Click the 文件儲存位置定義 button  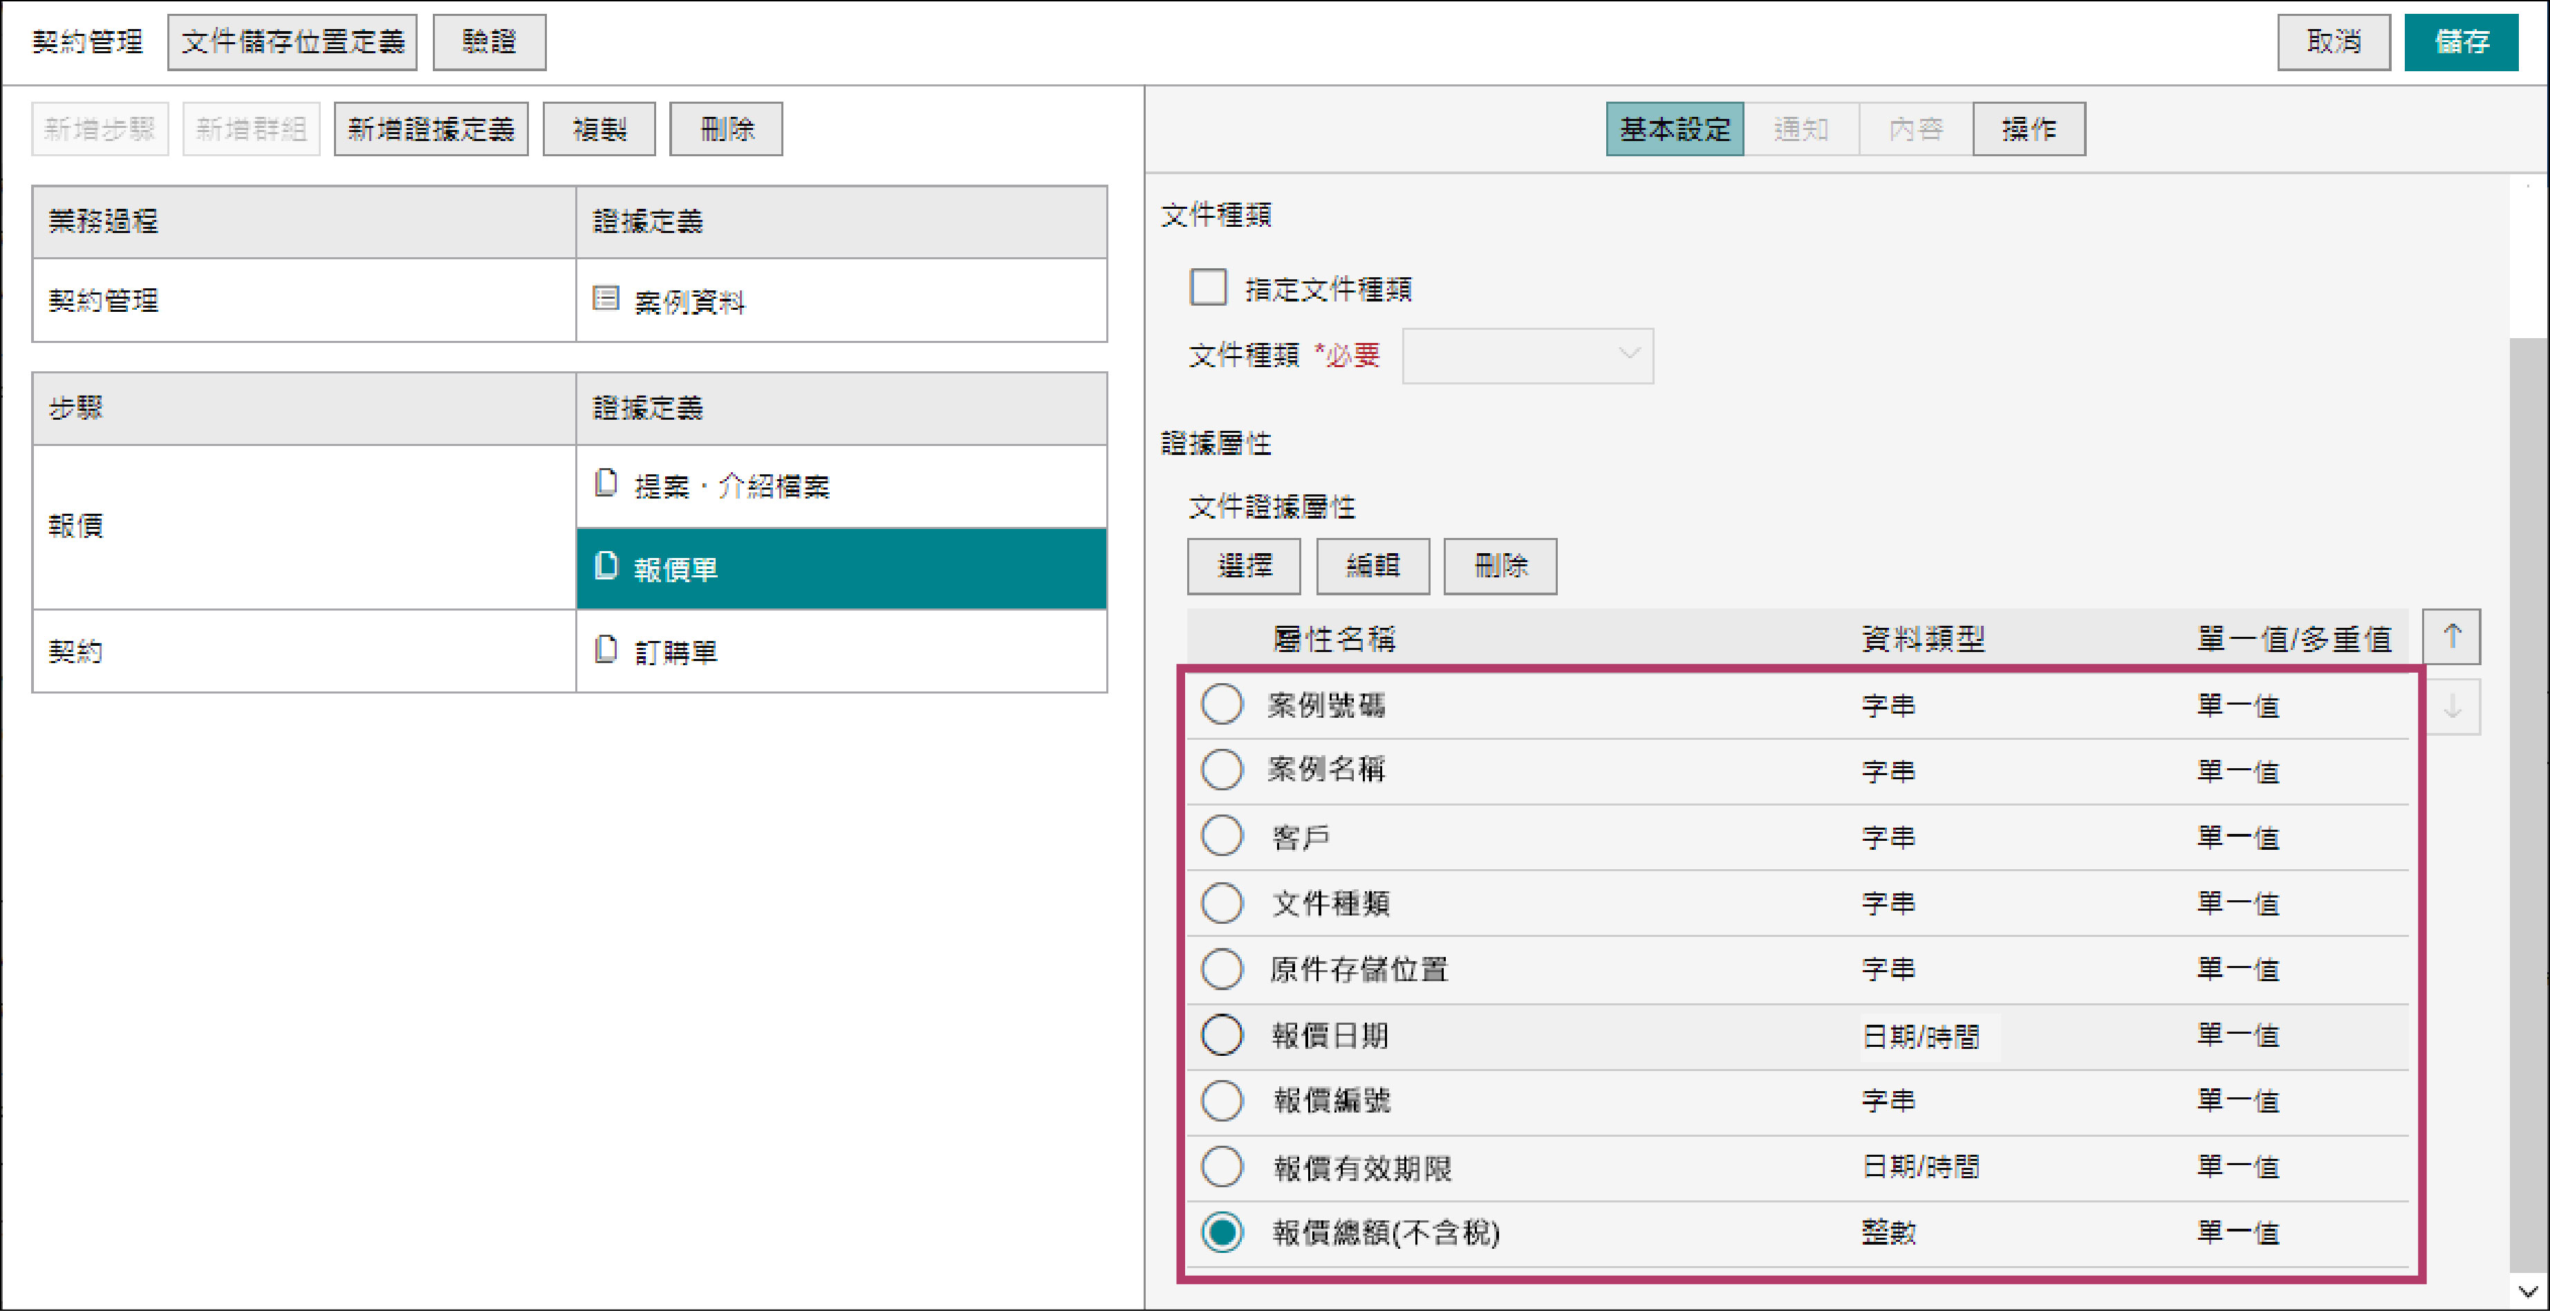pyautogui.click(x=292, y=41)
